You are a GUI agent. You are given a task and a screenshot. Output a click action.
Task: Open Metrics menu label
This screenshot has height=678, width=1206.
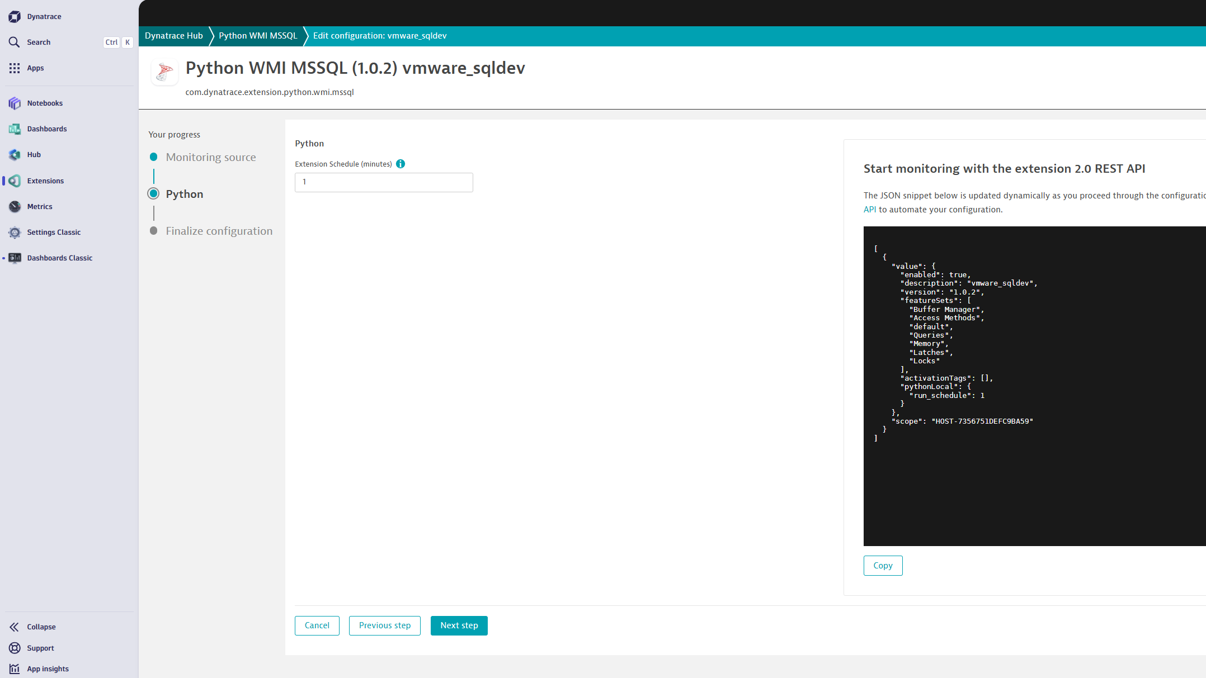[x=40, y=207]
